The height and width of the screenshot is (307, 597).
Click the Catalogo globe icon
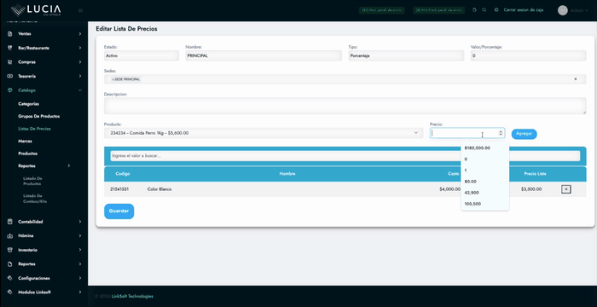tap(10, 90)
